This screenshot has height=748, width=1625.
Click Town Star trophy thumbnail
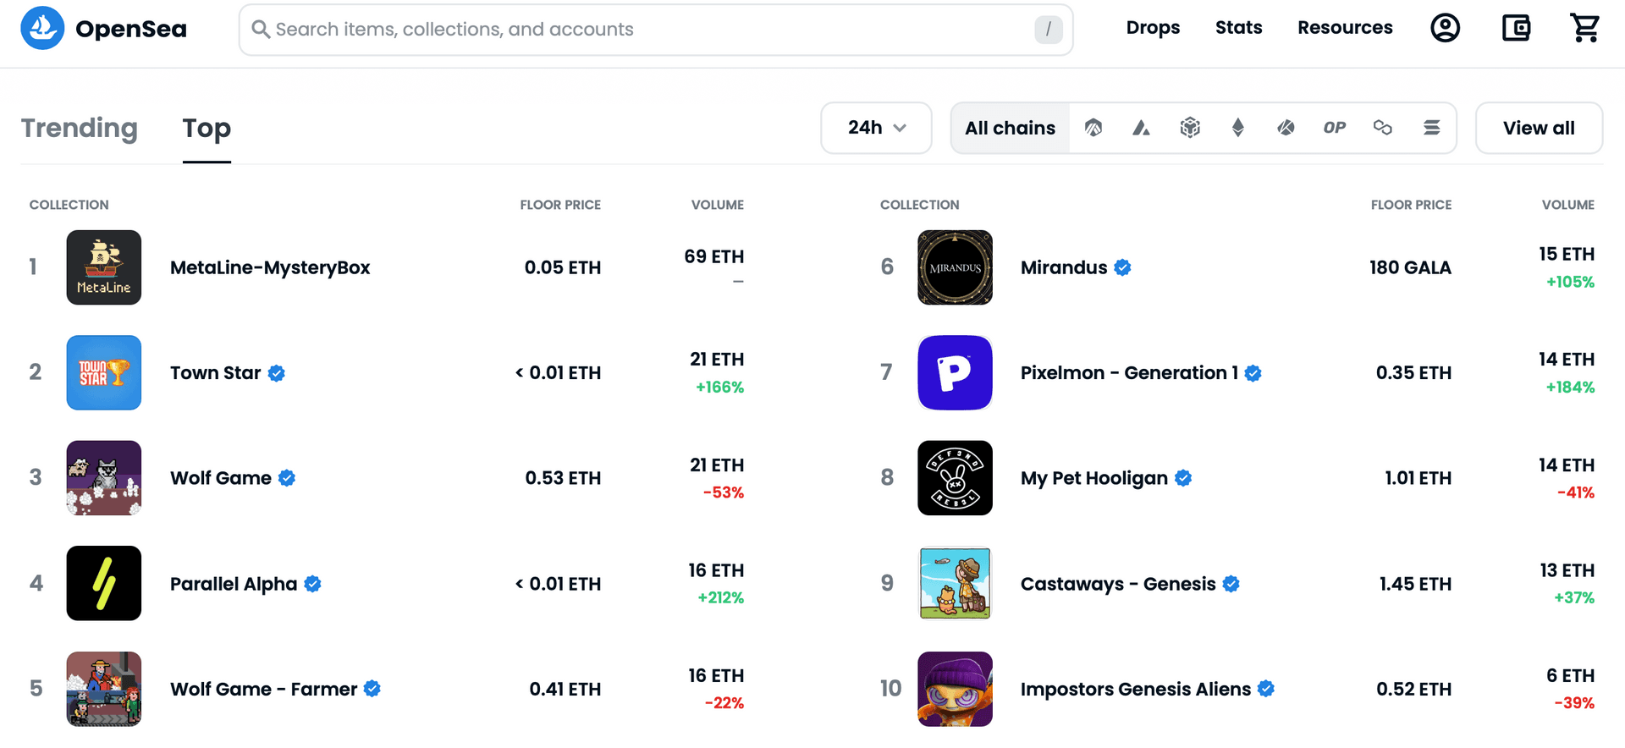click(104, 373)
